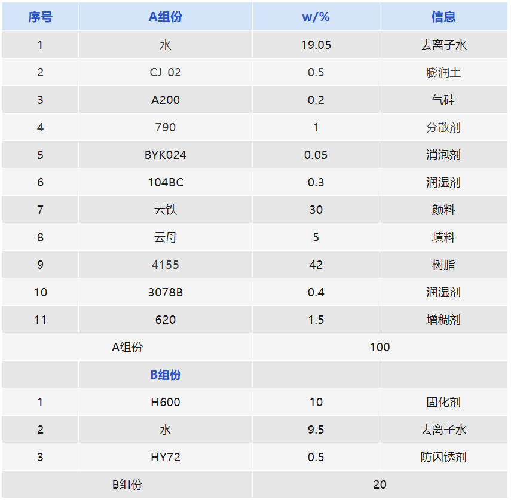Click the 0.05 percentage cell
The image size is (511, 500).
pyautogui.click(x=316, y=155)
